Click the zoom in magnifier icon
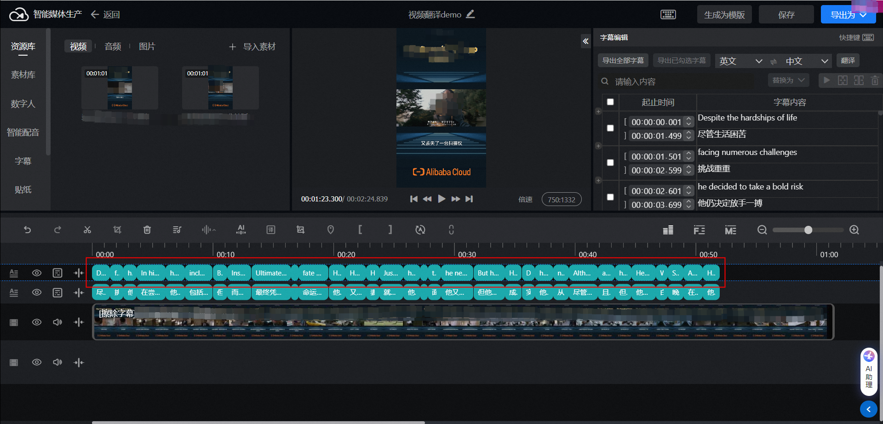883x424 pixels. 854,229
